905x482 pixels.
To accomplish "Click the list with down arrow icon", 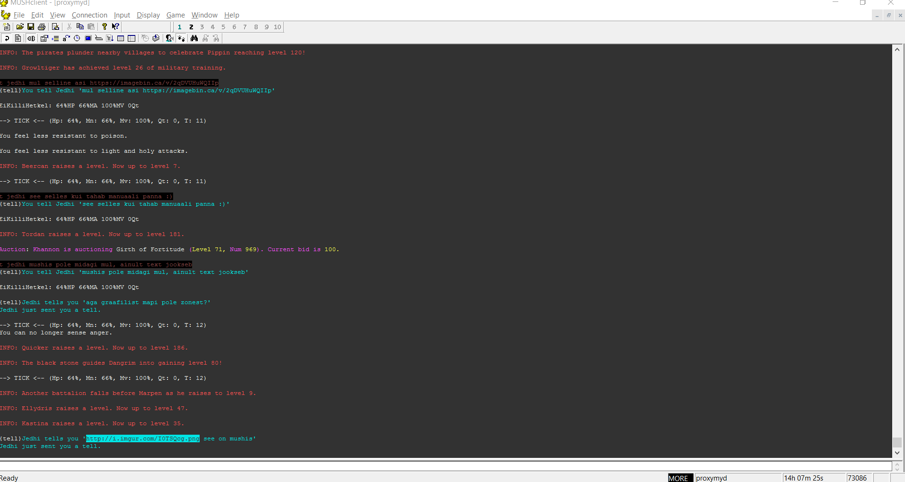I will click(110, 38).
